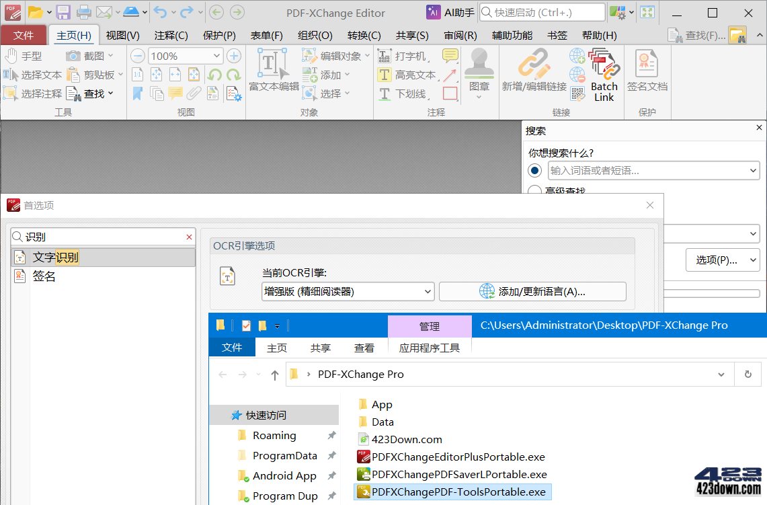Click the 快速启动 quick launch search field
Viewport: 767px width, 505px height.
tap(542, 12)
